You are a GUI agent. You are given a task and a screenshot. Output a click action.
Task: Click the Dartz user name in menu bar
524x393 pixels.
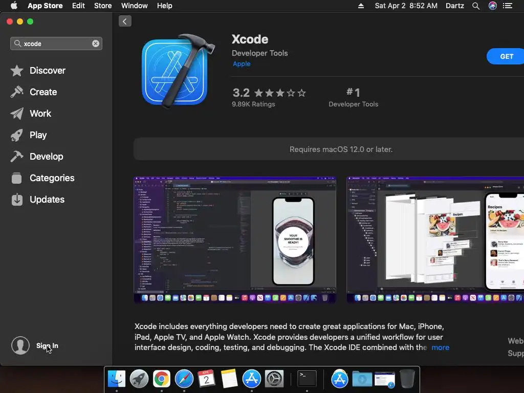455,6
